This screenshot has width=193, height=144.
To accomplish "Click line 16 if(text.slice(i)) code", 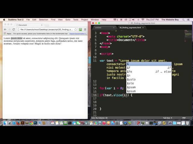I will 116,95.
